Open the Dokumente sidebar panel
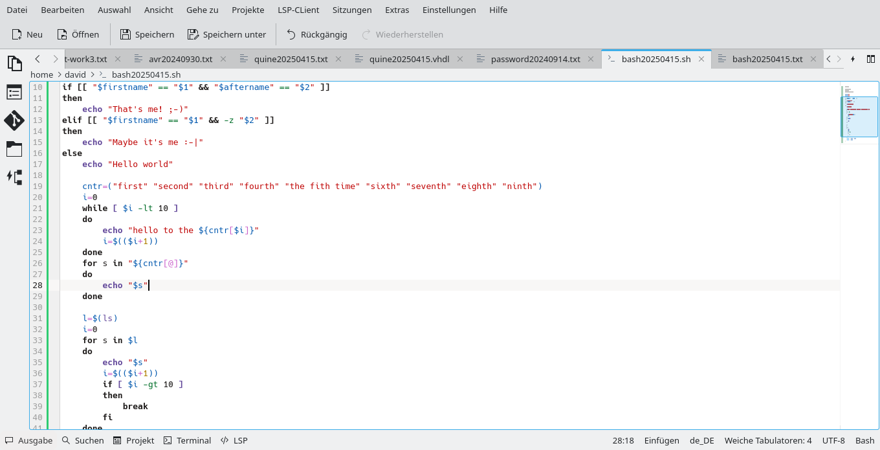The height and width of the screenshot is (450, 880). [14, 63]
